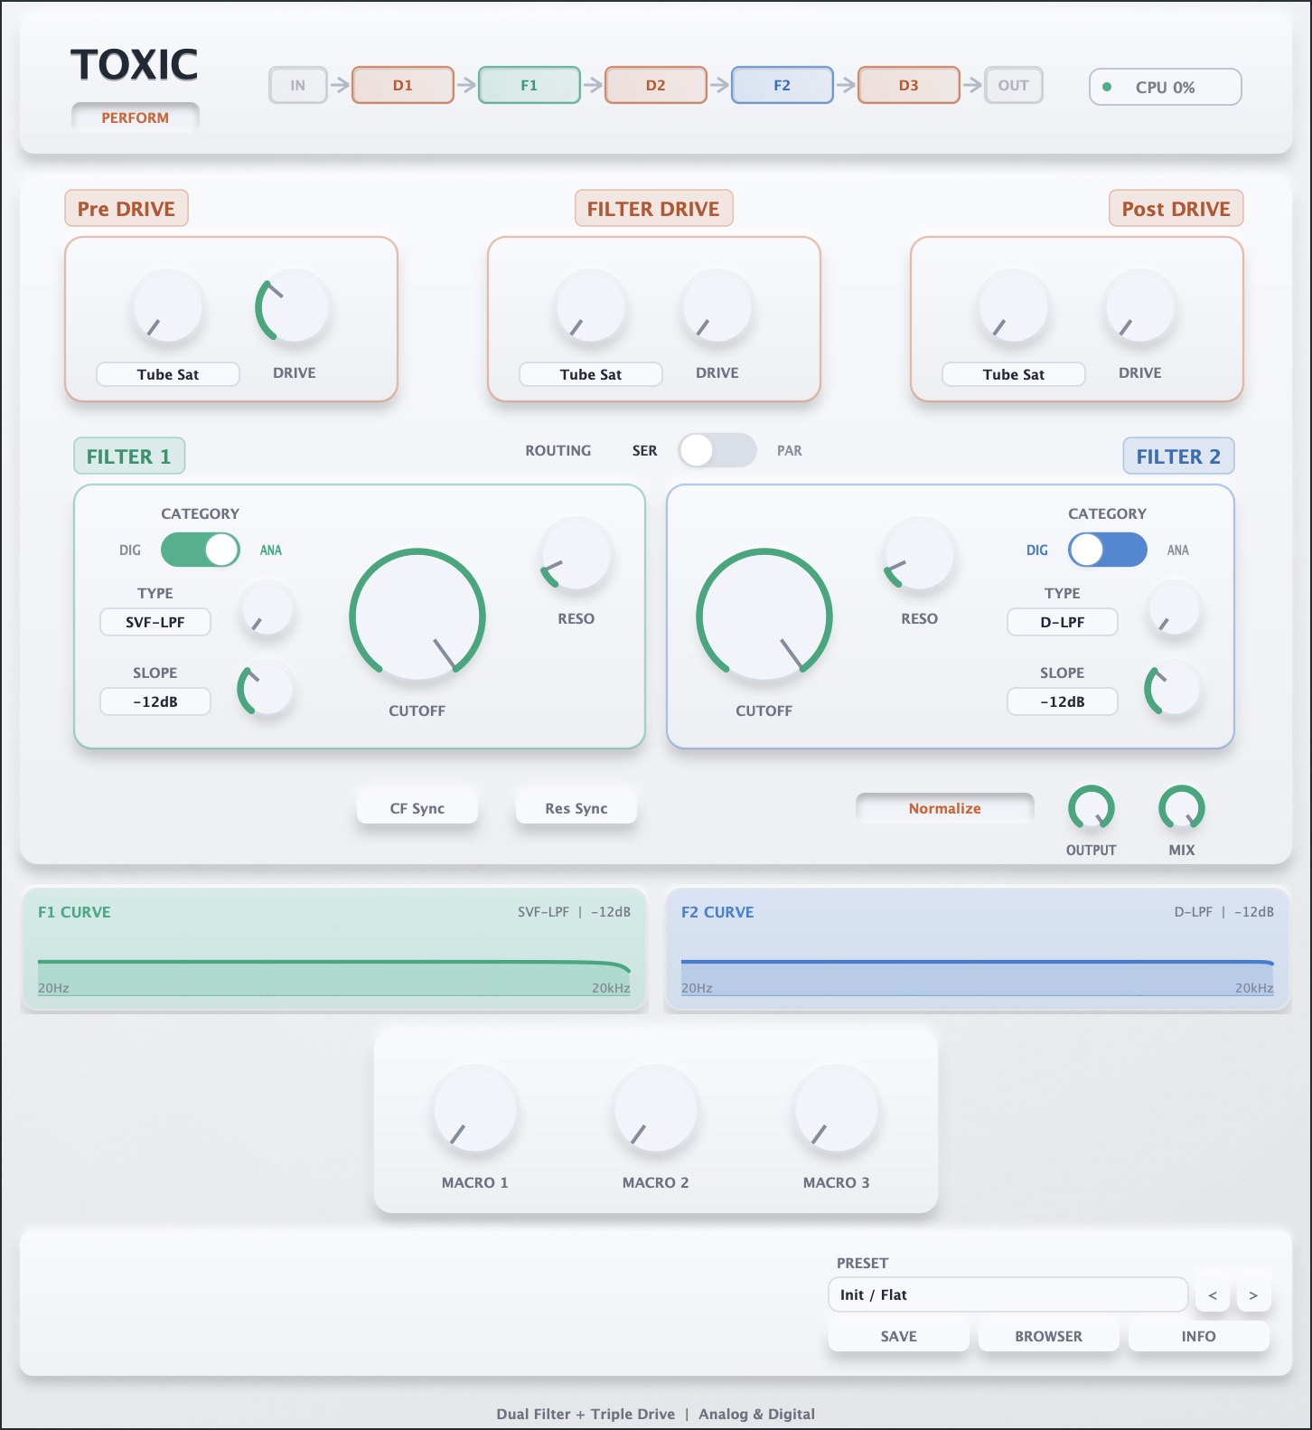Open Post Drive Tube Sat type selector
Screen dimensions: 1312x1430
[x=1014, y=374]
